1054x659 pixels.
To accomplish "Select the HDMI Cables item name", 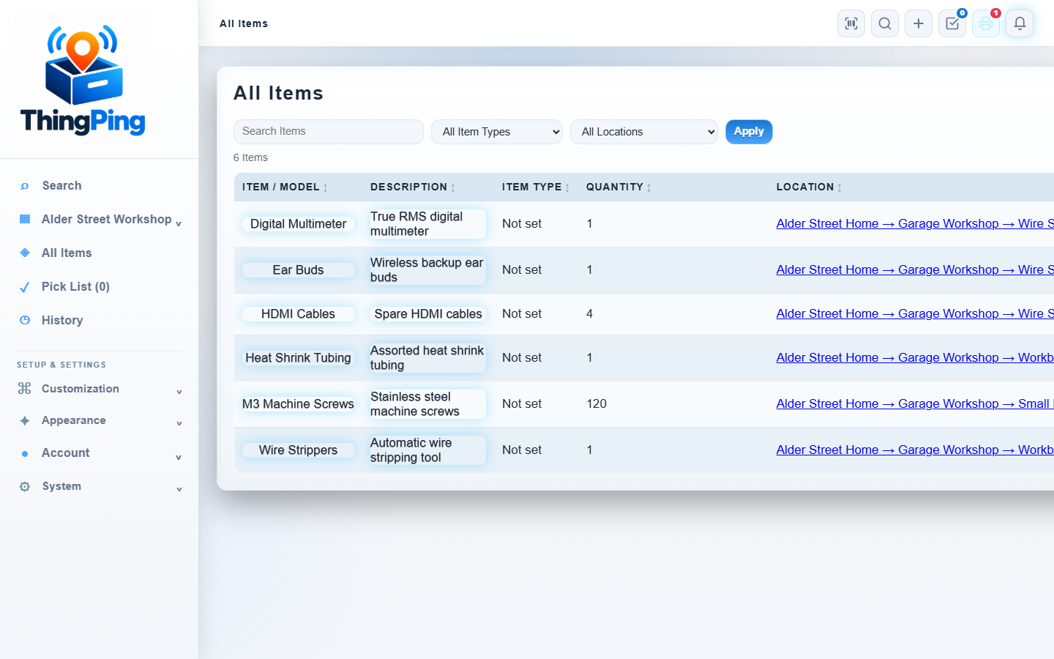I will [x=298, y=314].
